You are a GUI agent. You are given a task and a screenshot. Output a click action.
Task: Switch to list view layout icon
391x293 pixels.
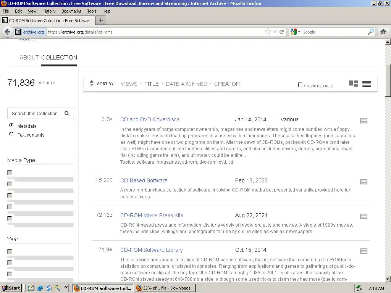pyautogui.click(x=367, y=84)
